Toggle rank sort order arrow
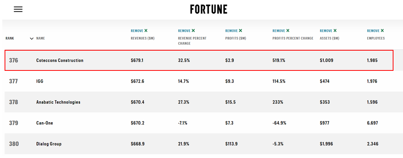403x158 pixels. tap(32, 38)
